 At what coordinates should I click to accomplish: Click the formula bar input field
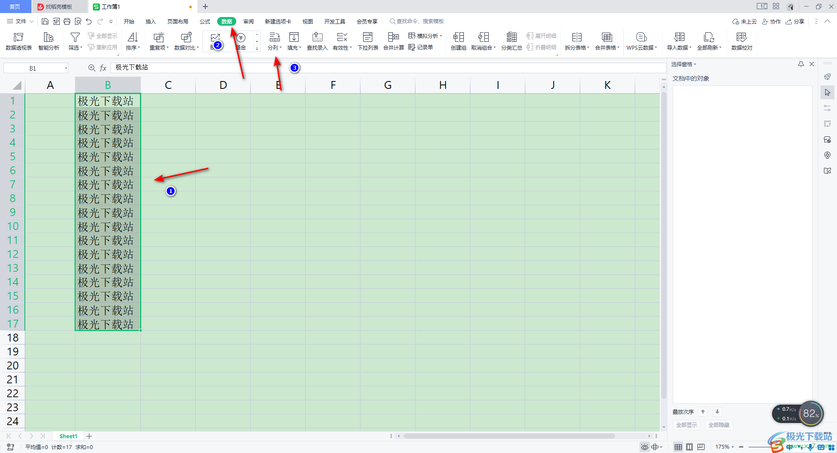coord(388,68)
